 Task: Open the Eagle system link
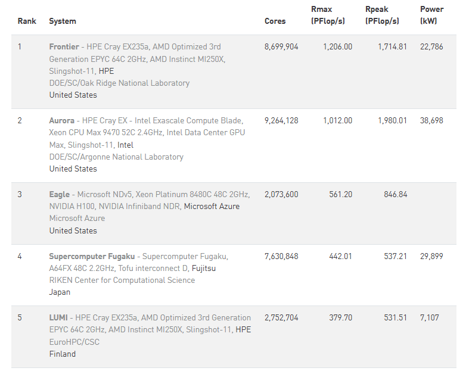click(59, 194)
